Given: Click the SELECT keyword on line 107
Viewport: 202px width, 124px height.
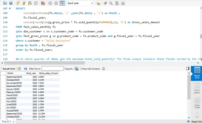Looking at the screenshot, I should (x=20, y=8).
